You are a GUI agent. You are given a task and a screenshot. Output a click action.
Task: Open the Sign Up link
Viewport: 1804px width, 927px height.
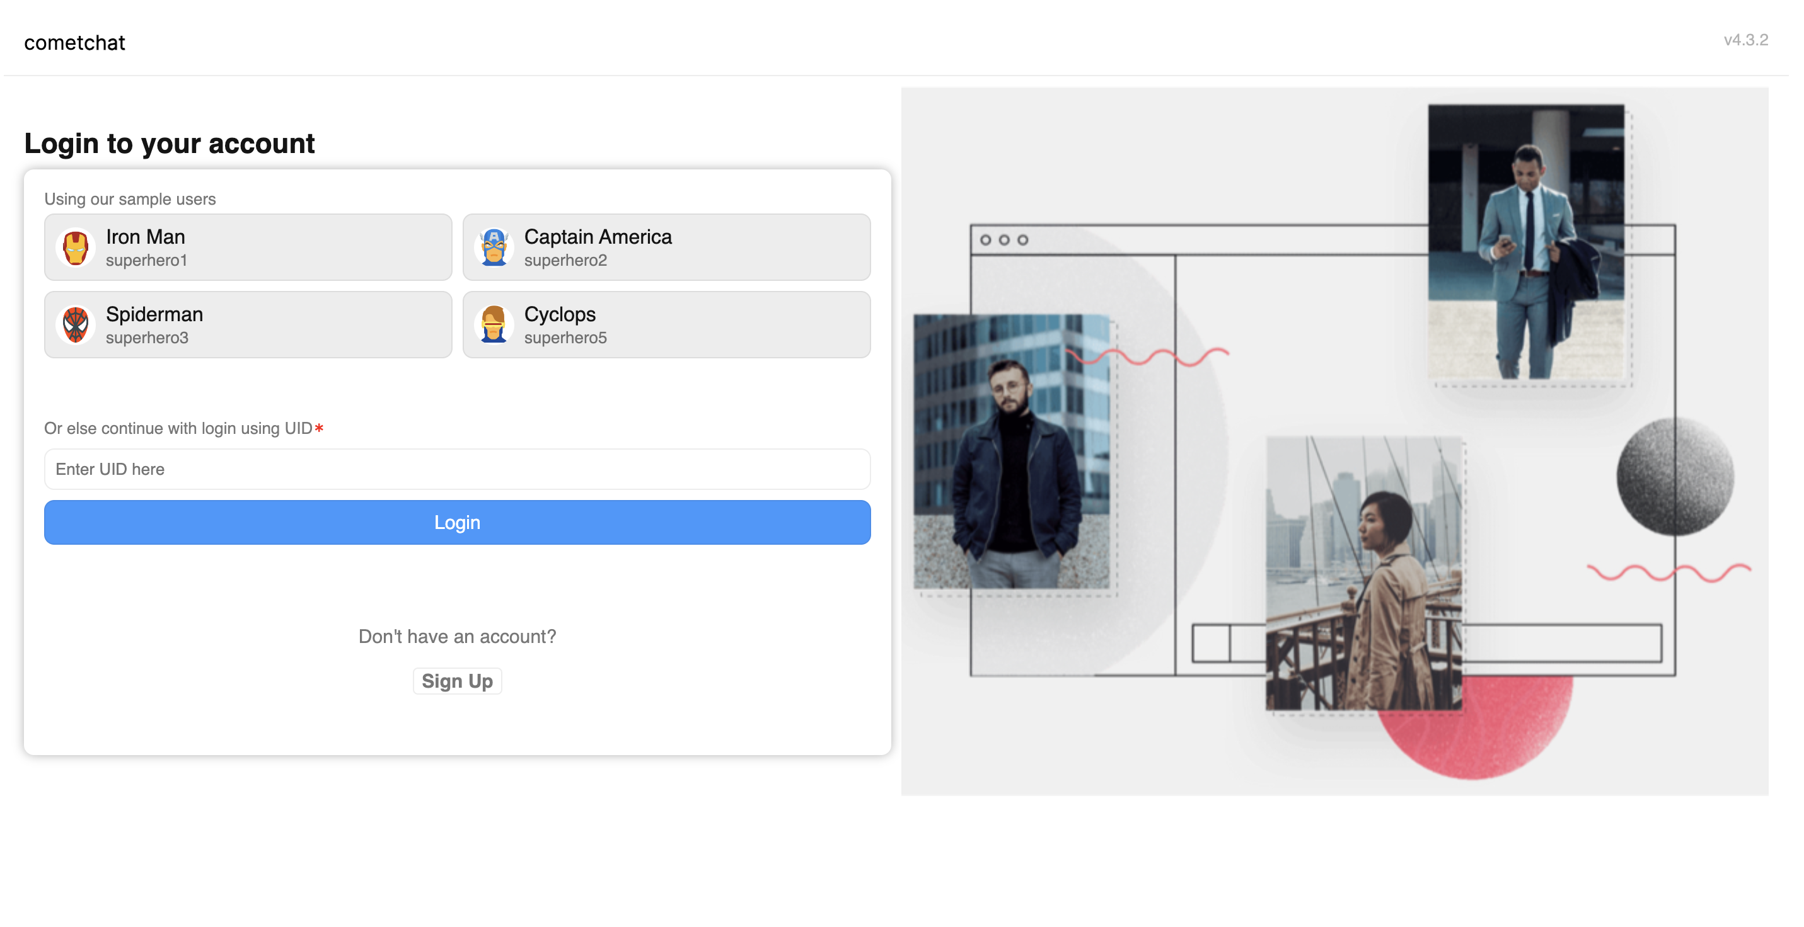tap(456, 681)
